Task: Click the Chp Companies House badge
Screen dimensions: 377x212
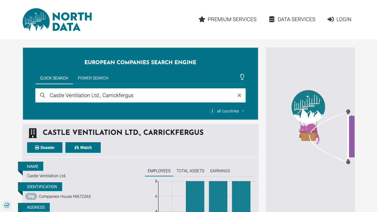Action: pos(31,196)
